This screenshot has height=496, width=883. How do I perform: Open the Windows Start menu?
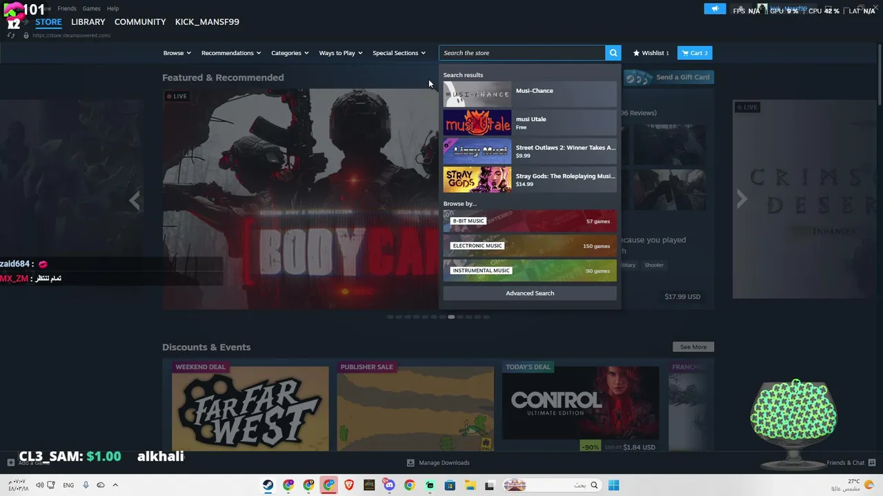(613, 485)
